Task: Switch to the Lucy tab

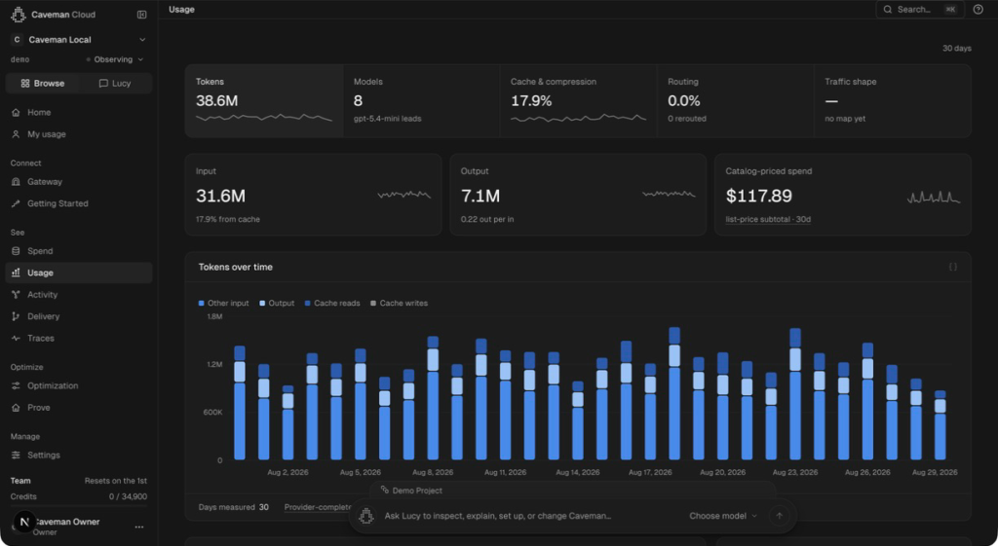Action: [x=115, y=84]
